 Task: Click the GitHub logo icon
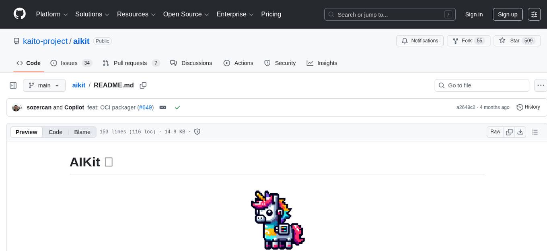click(x=19, y=14)
